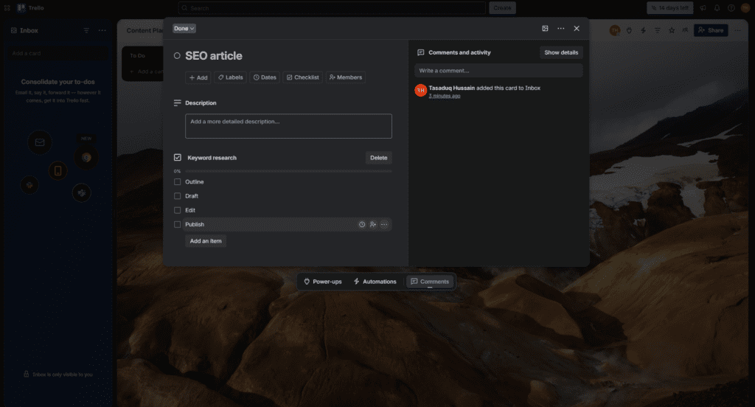755x407 pixels.
Task: Click the mobile phone icon in Inbox
Action: click(x=58, y=170)
